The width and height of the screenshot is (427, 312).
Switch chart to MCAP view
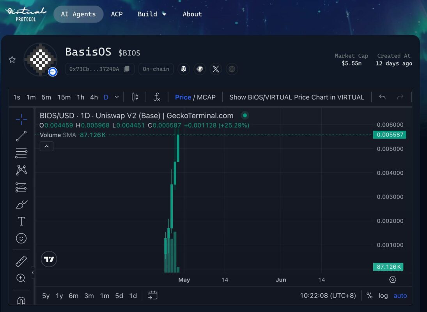pos(206,97)
